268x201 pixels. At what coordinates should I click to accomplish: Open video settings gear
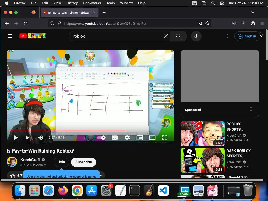pyautogui.click(x=127, y=138)
